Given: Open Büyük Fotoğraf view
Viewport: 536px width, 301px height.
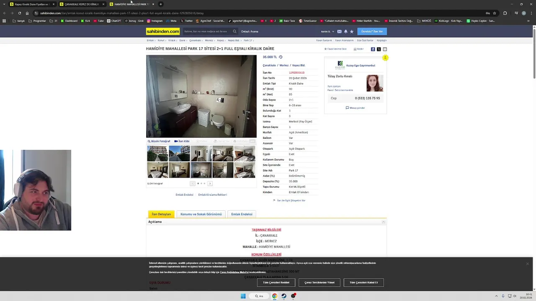Looking at the screenshot, I should (x=159, y=141).
